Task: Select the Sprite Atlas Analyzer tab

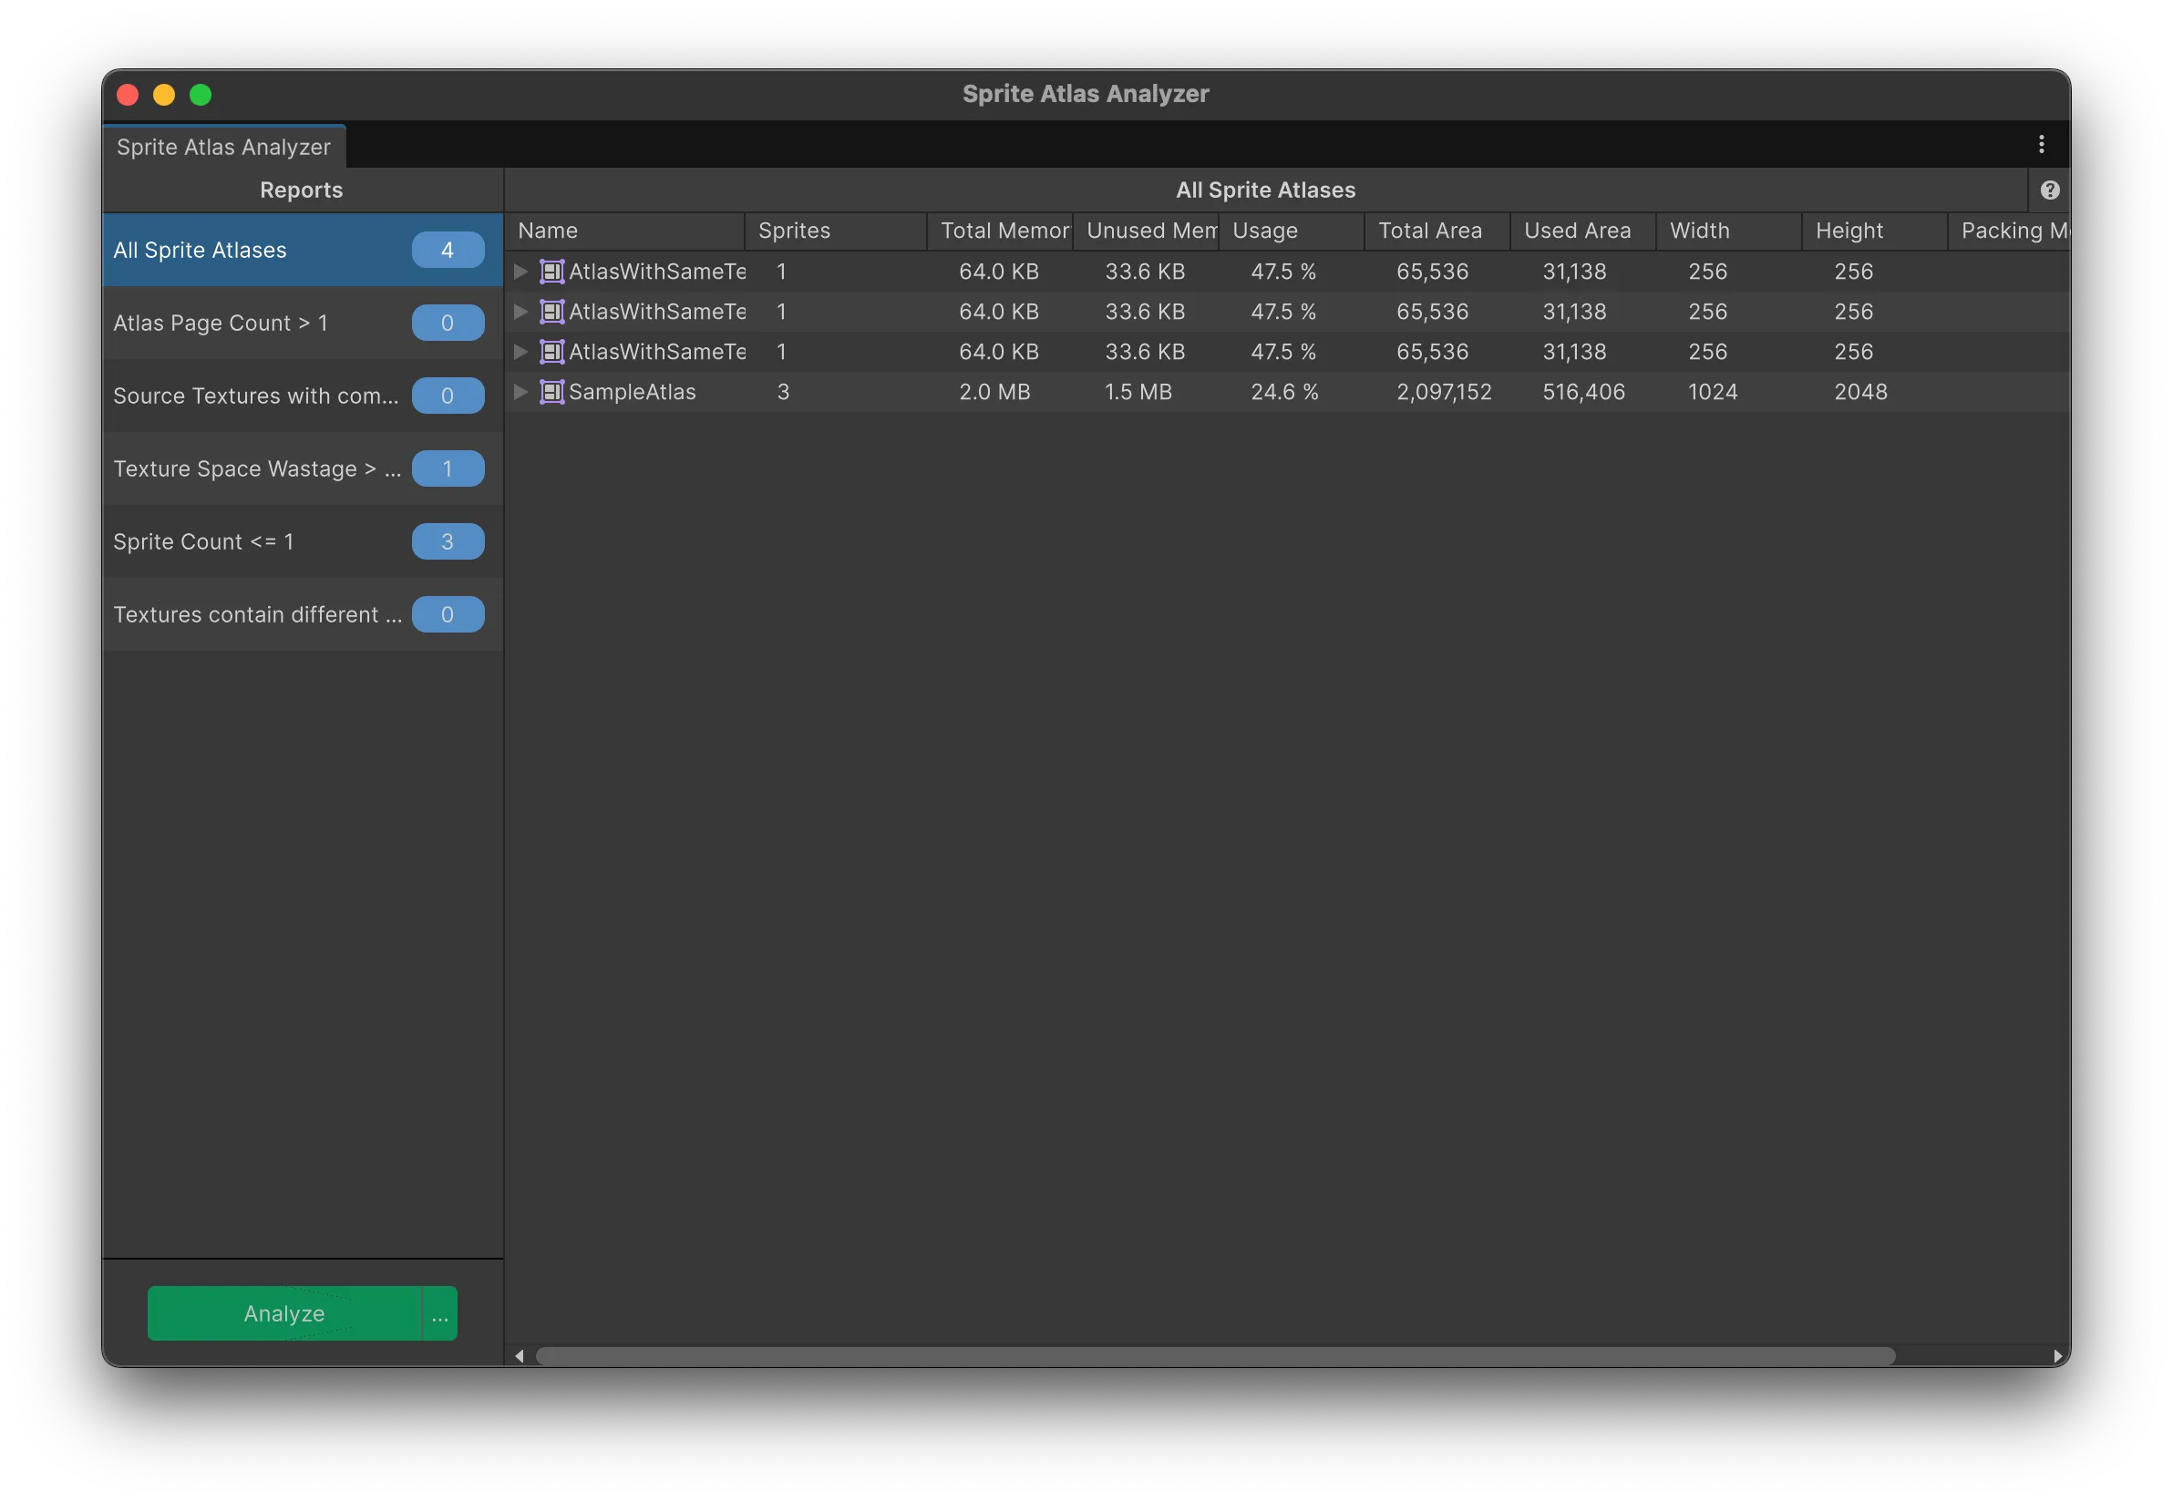Action: coord(224,147)
